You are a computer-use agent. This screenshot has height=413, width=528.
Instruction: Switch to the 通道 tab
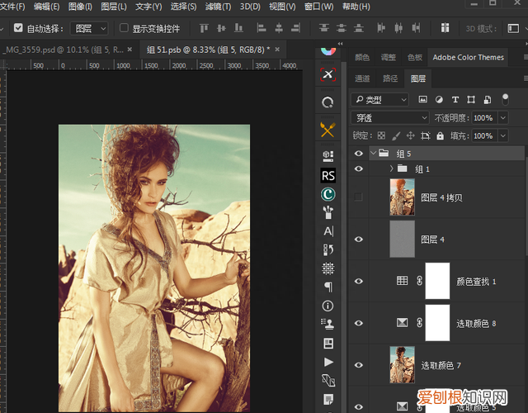tap(362, 78)
